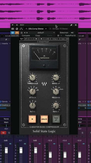The image size is (91, 163).
Task: Show the routing view icon
Action: click(x=21, y=29)
